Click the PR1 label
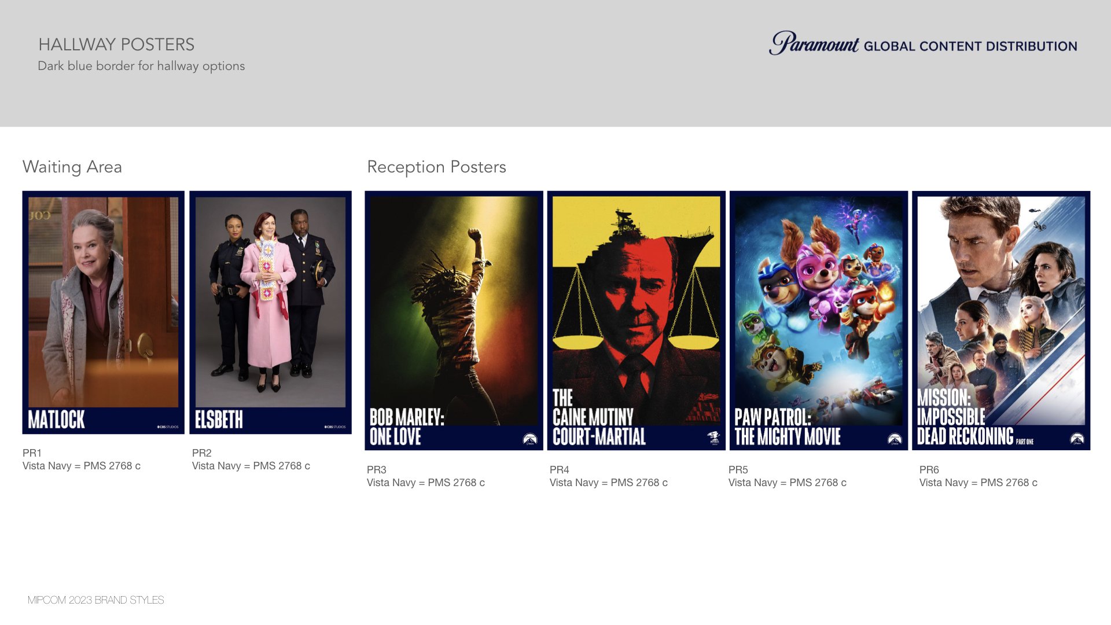 click(32, 453)
